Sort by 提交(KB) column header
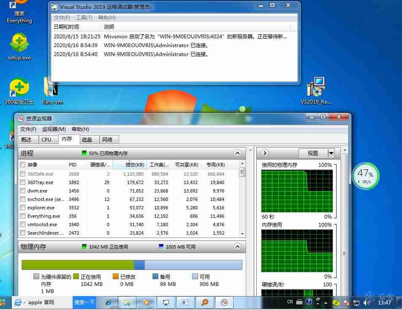Image resolution: width=402 pixels, height=310 pixels. click(130, 165)
